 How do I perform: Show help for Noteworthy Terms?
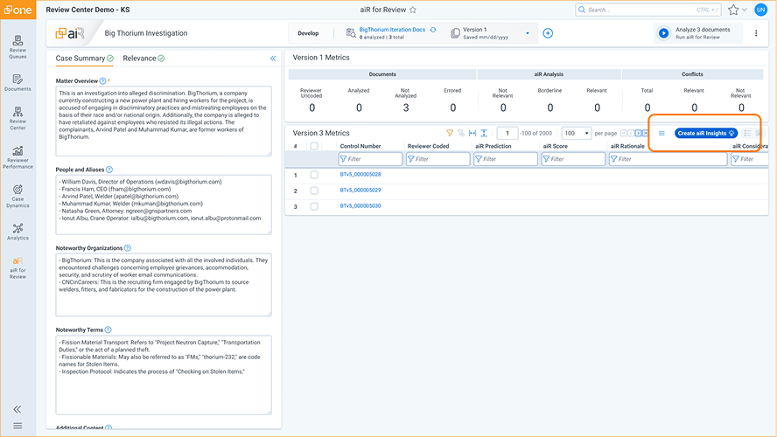pos(108,329)
